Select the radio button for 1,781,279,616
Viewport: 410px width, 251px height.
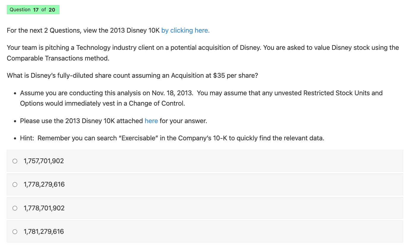pos(15,231)
